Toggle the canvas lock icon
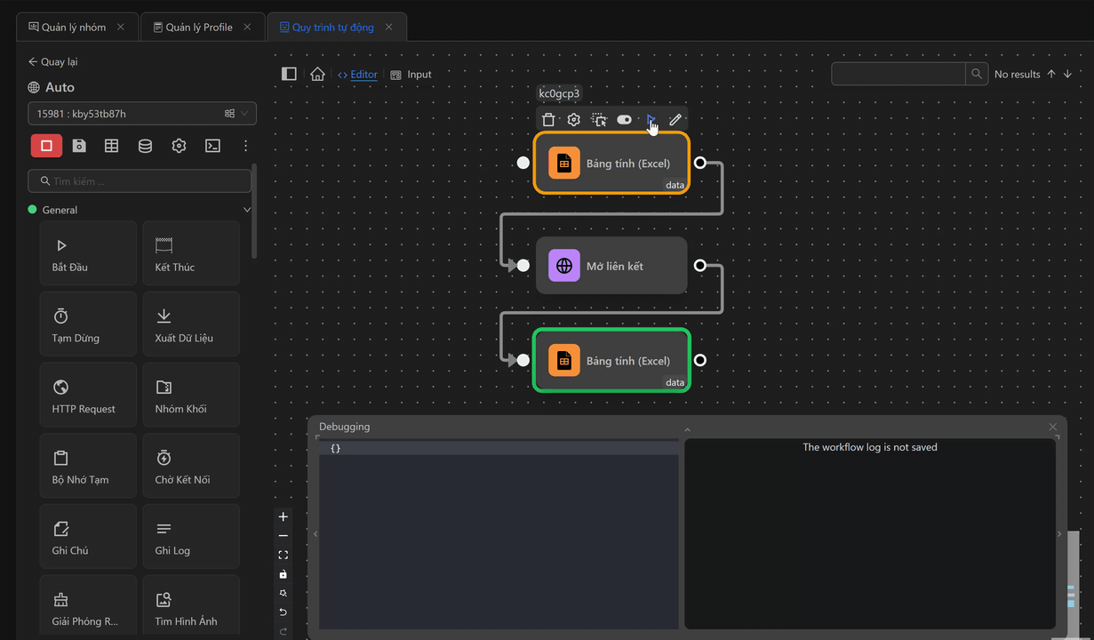The width and height of the screenshot is (1094, 640). click(x=283, y=574)
